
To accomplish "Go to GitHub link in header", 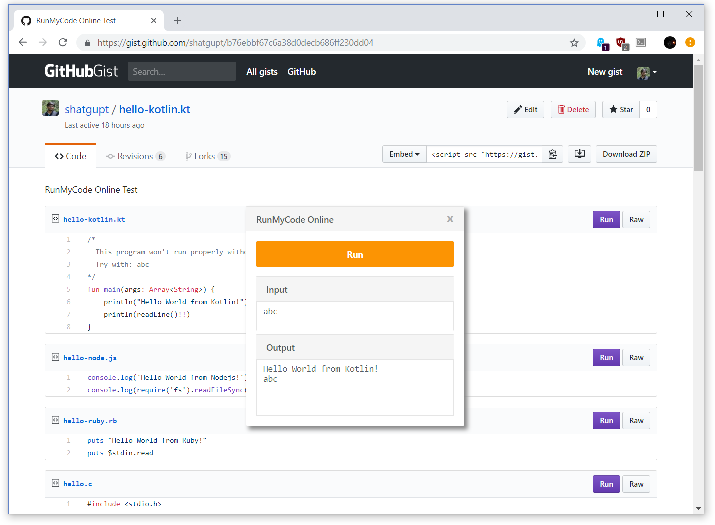I will coord(301,72).
